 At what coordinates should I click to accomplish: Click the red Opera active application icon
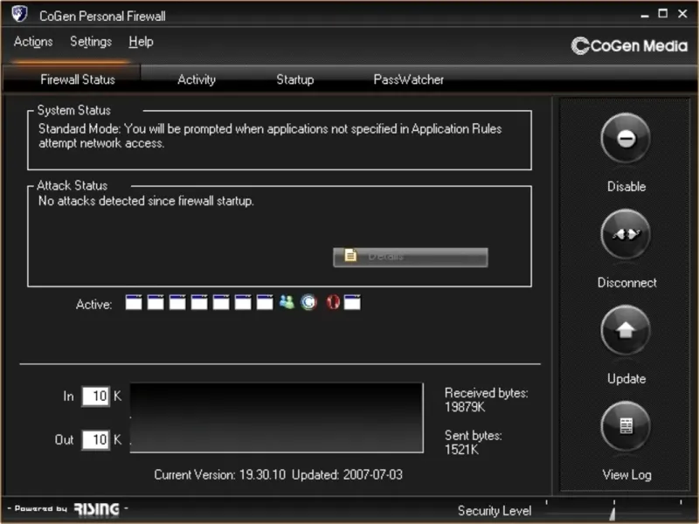click(333, 302)
